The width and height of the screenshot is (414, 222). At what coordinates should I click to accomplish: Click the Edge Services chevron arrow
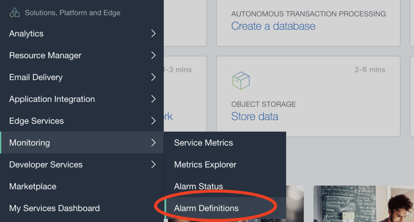153,121
